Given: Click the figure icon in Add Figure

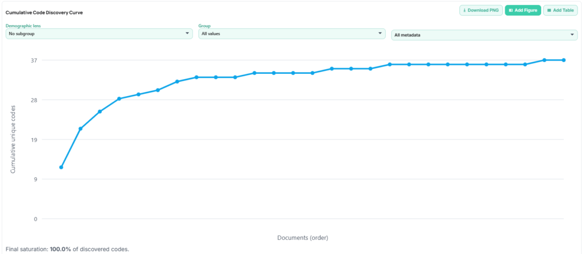Looking at the screenshot, I should [511, 10].
